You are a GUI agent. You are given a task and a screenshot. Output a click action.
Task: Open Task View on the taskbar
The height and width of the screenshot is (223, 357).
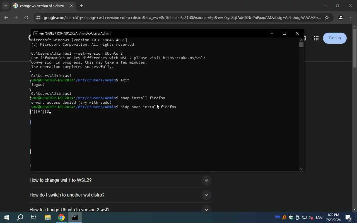point(33,217)
